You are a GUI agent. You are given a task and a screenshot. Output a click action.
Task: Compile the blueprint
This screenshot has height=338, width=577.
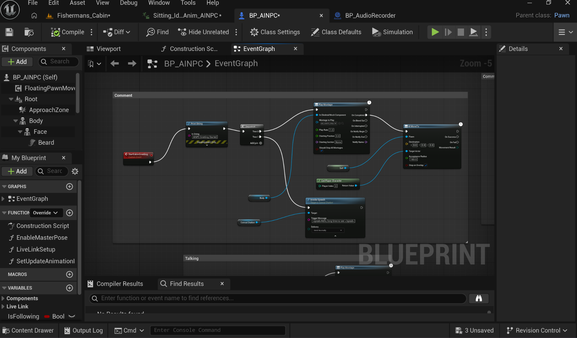(x=67, y=32)
